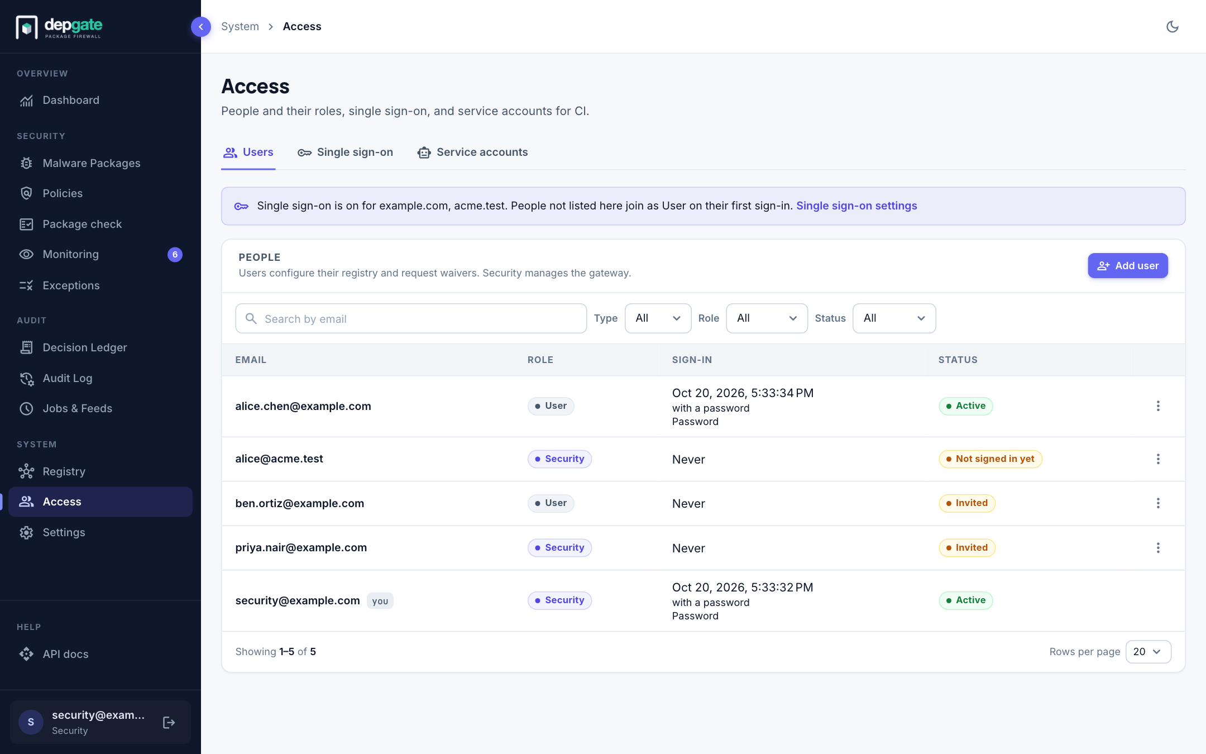Image resolution: width=1206 pixels, height=754 pixels.
Task: Switch to the Single sign-on tab
Action: [x=346, y=152]
